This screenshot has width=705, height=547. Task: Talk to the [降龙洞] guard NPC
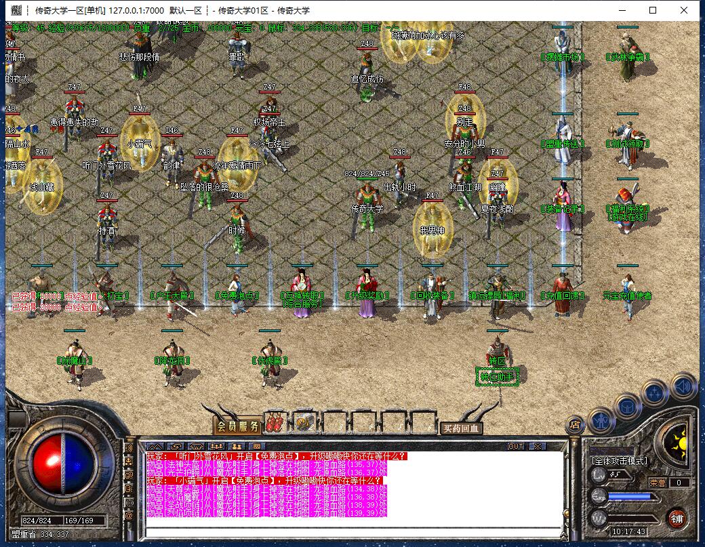(172, 362)
